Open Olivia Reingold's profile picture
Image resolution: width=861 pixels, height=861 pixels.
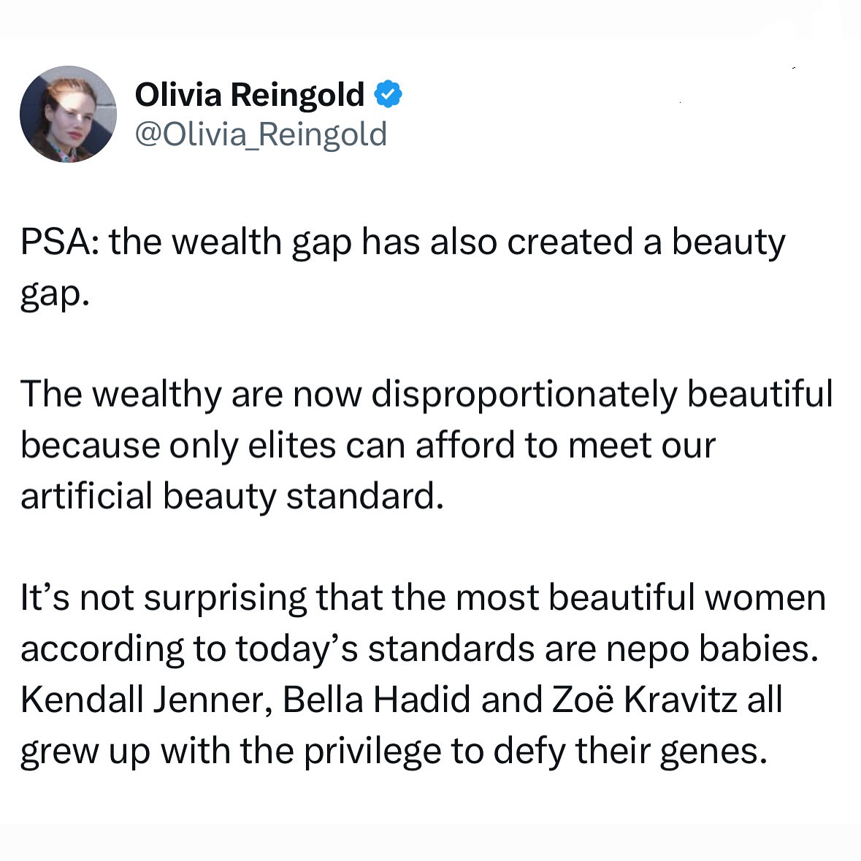[x=68, y=114]
